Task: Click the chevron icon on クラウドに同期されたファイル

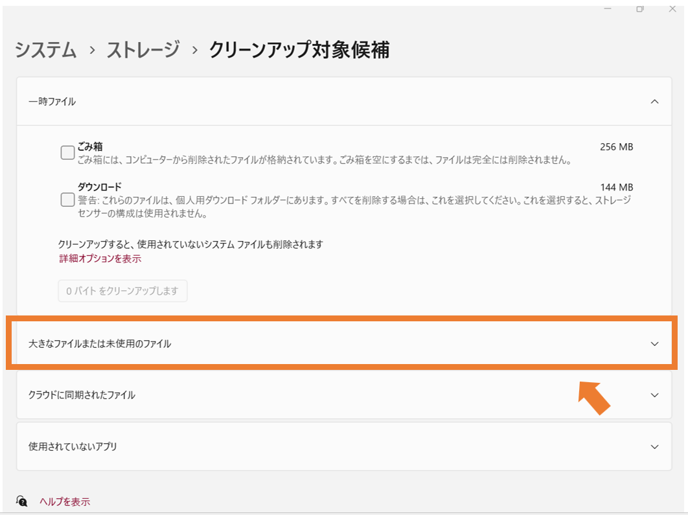Action: (654, 395)
